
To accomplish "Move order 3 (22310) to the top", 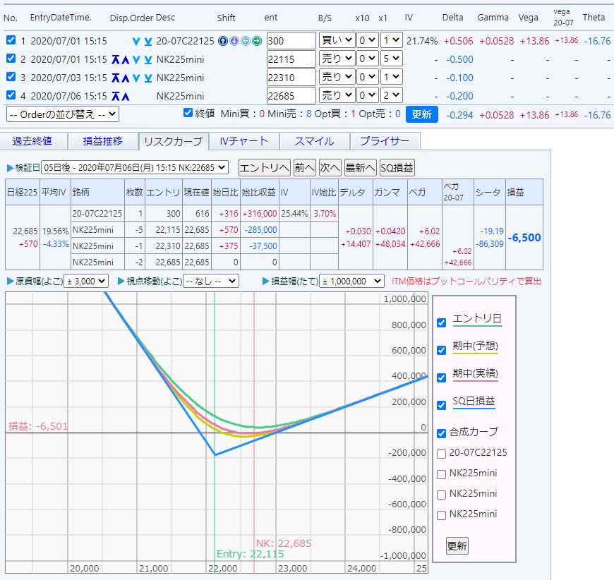I will [x=116, y=78].
